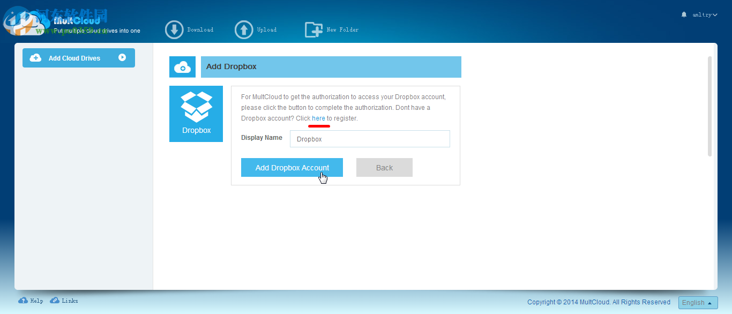Image resolution: width=732 pixels, height=314 pixels.
Task: Expand Add Cloud Drives with its arrow
Action: [123, 57]
